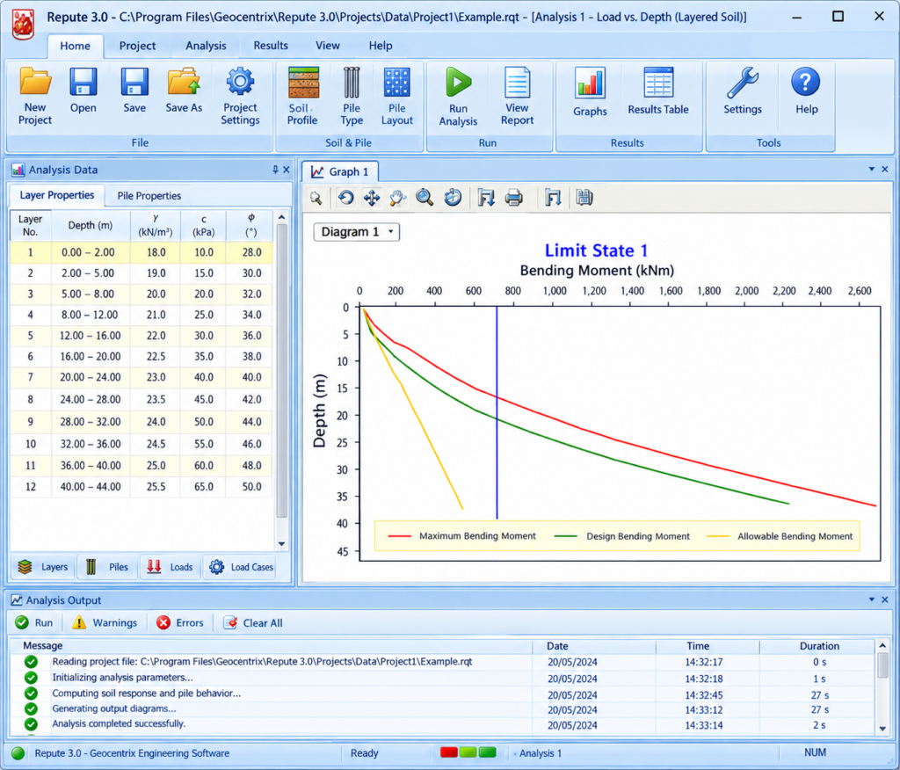Start Run Analysis

point(458,96)
